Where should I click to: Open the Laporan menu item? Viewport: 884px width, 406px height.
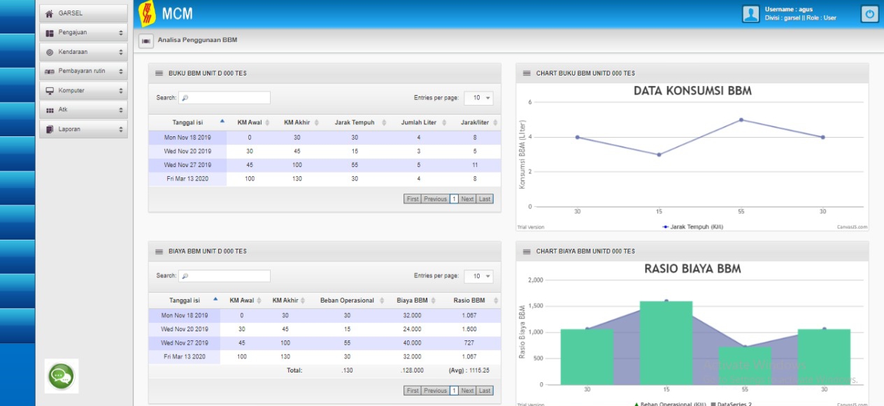pos(83,129)
